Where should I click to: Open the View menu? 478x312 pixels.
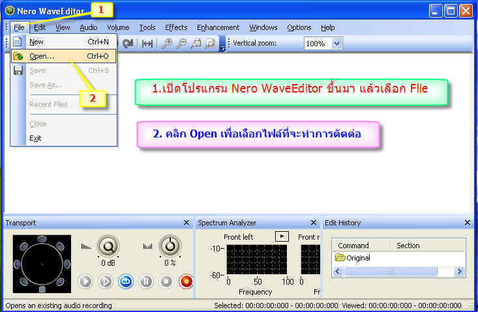[63, 27]
